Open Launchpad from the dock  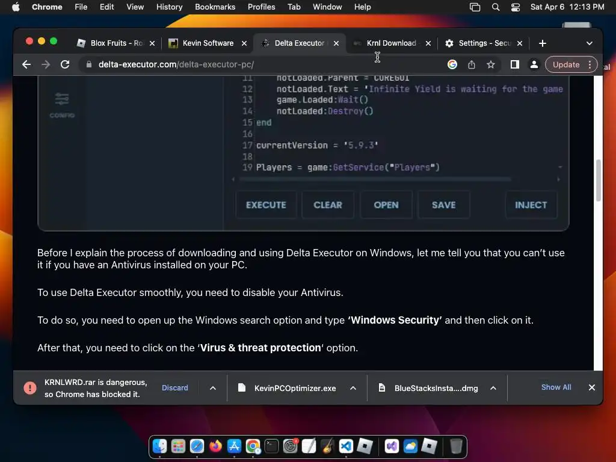(x=178, y=446)
